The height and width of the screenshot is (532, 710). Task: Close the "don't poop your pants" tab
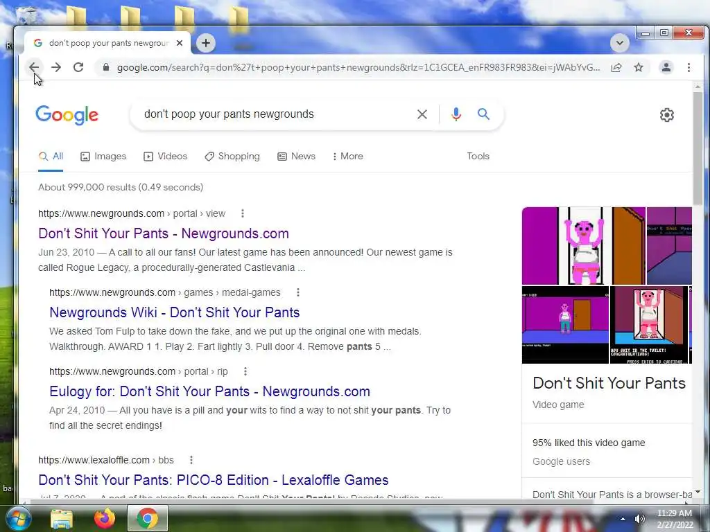(180, 43)
